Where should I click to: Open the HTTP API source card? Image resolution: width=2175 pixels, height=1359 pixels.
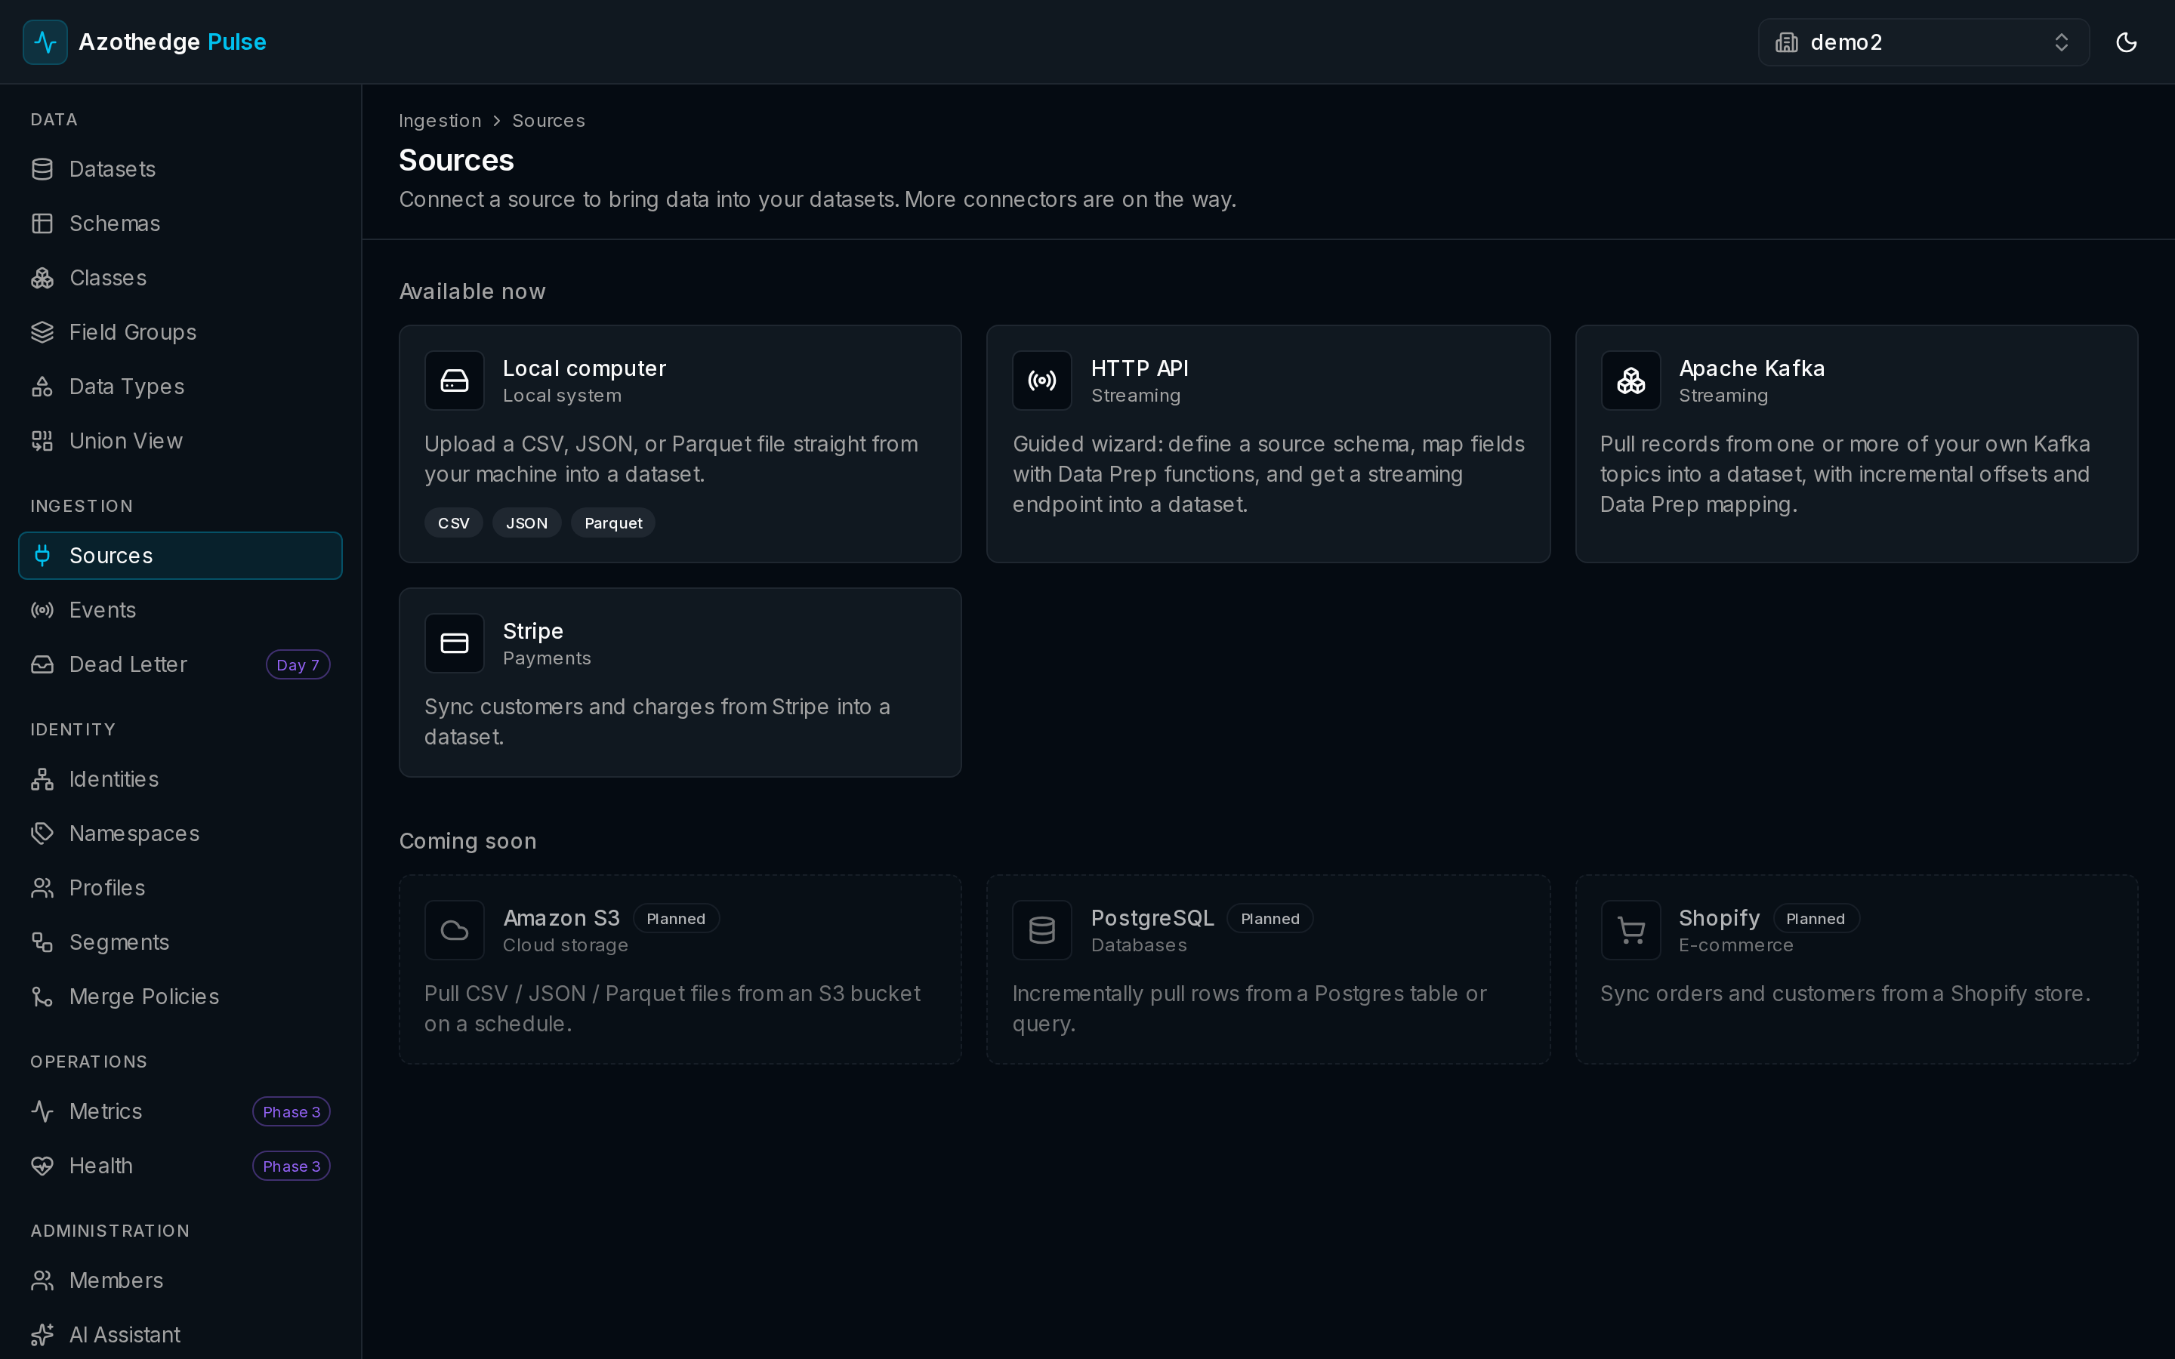(1268, 444)
